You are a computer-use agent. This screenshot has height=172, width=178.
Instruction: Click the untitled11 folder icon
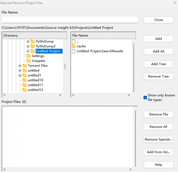coord(24,85)
